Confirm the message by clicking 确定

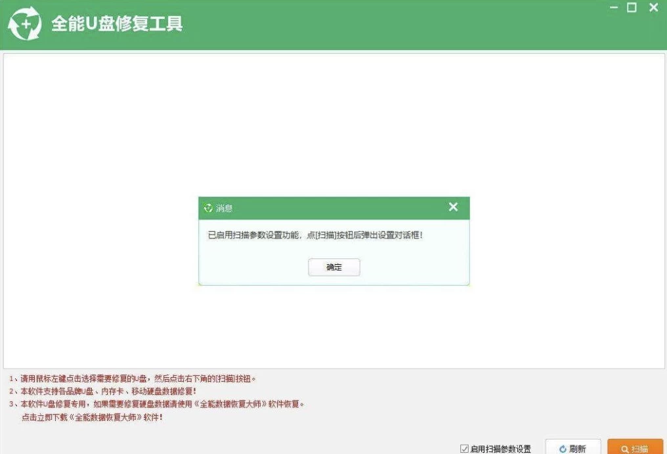[334, 267]
